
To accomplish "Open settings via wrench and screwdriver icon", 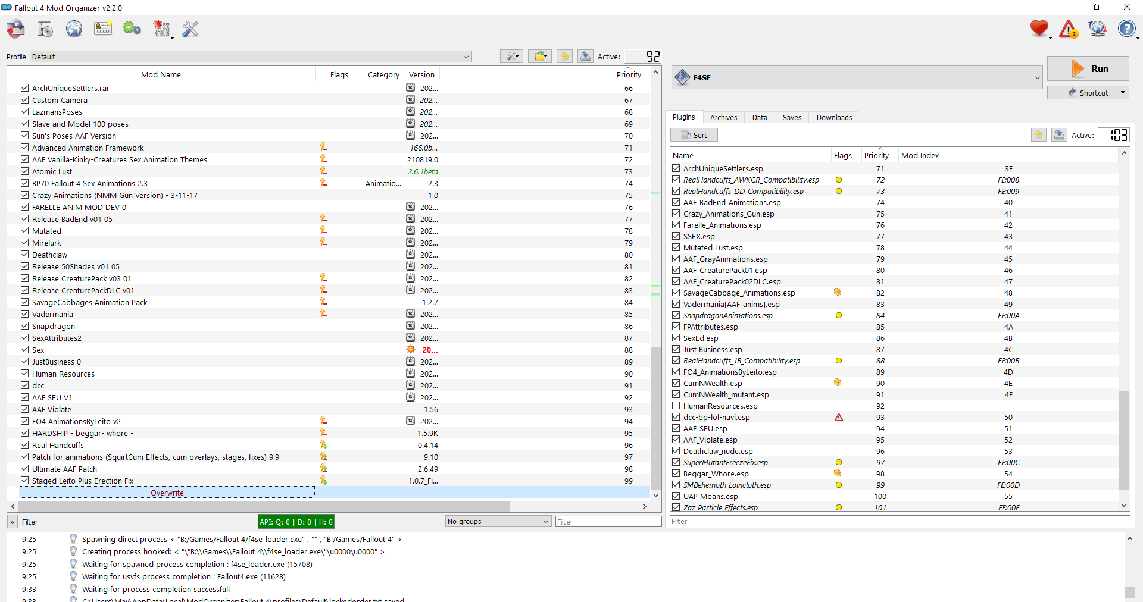I will pyautogui.click(x=190, y=29).
